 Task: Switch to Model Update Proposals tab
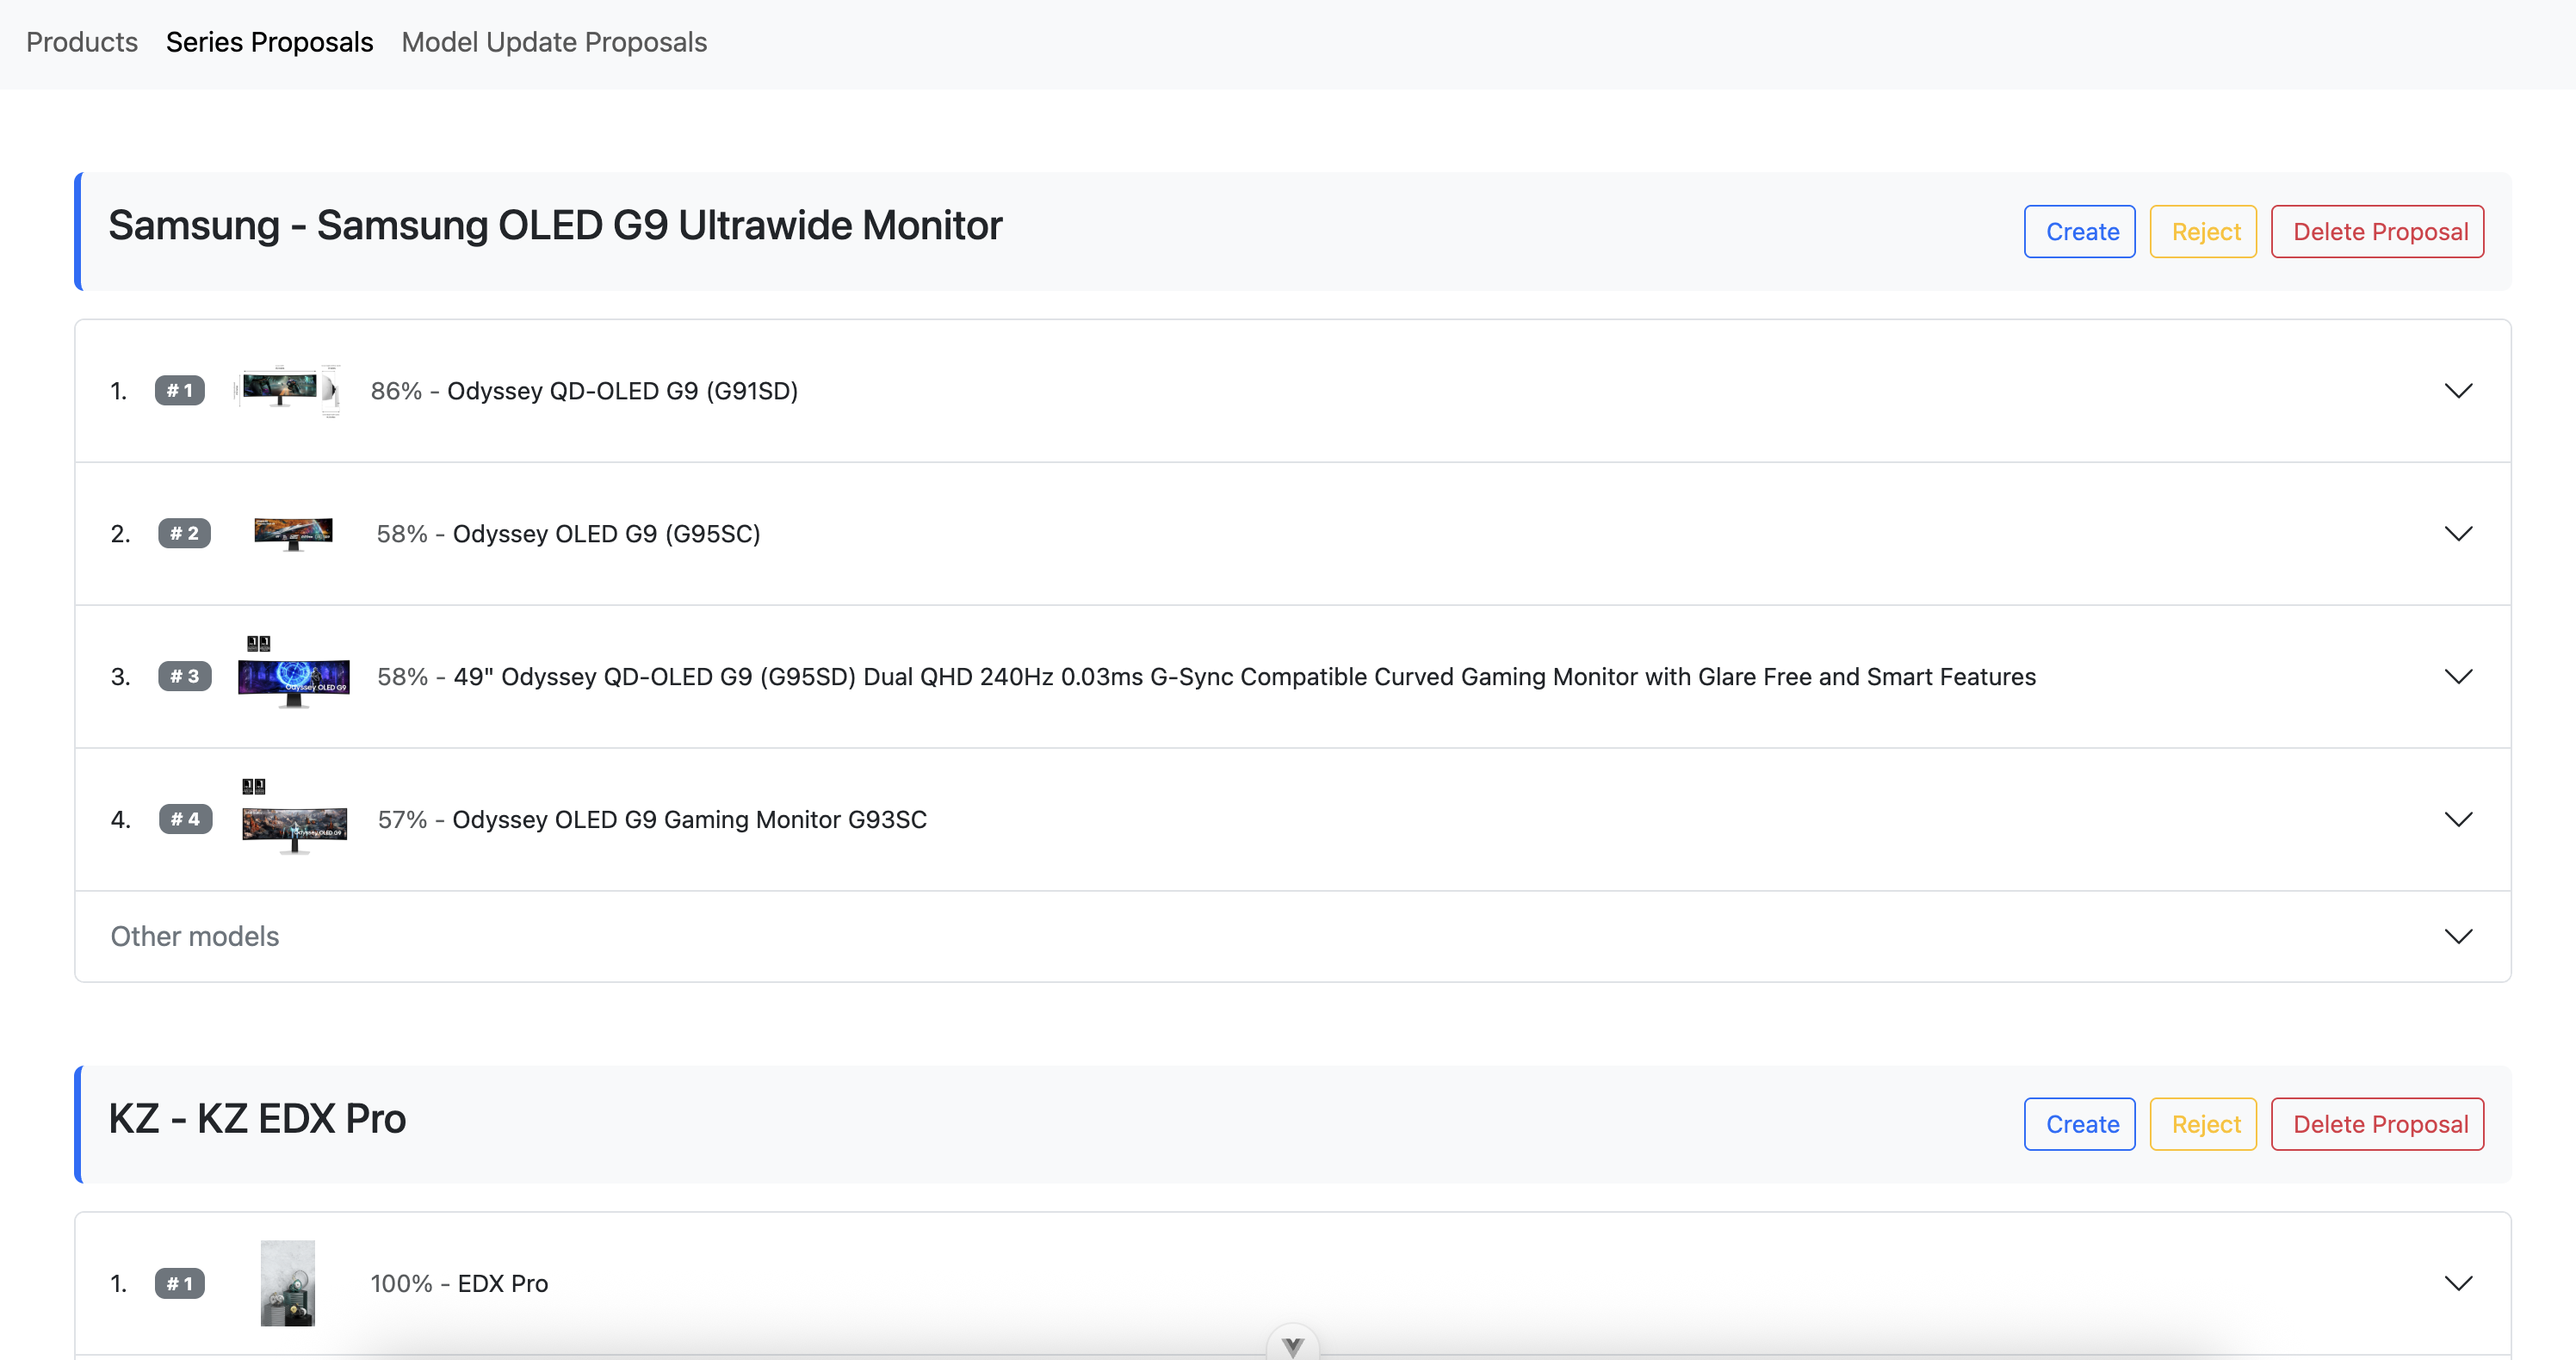point(554,42)
